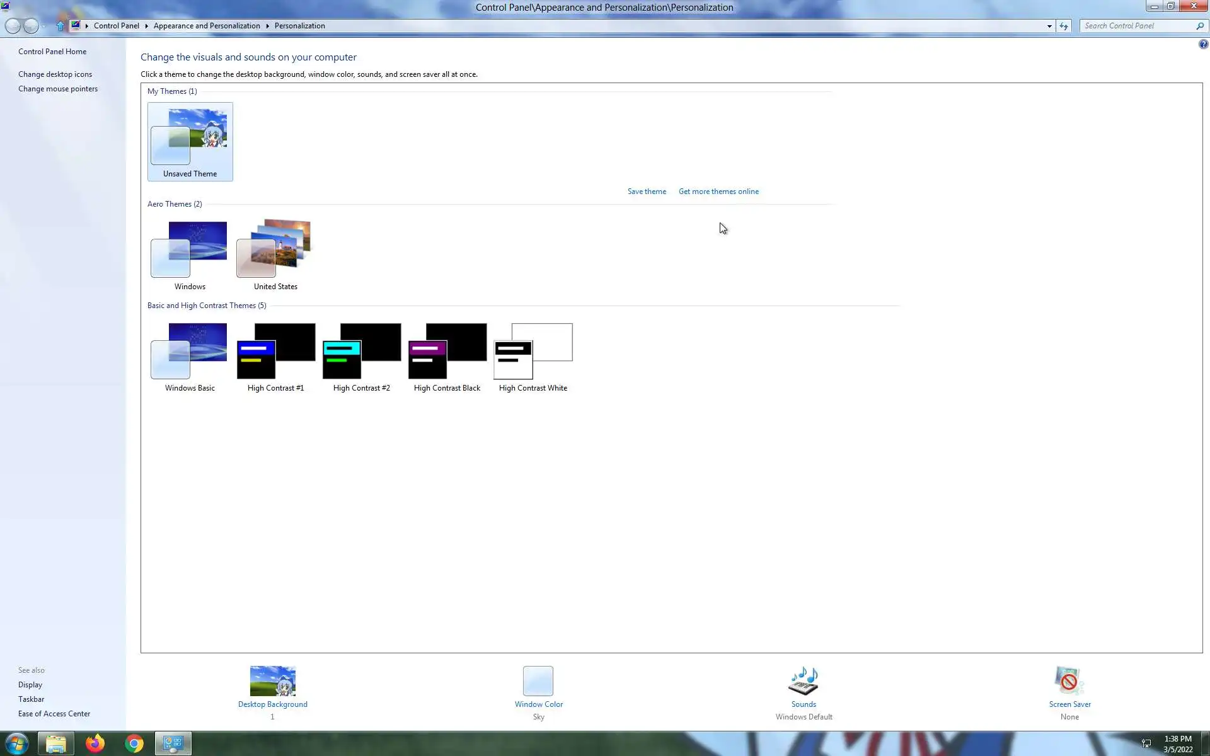
Task: Open the Desktop Background icon
Action: click(x=272, y=681)
